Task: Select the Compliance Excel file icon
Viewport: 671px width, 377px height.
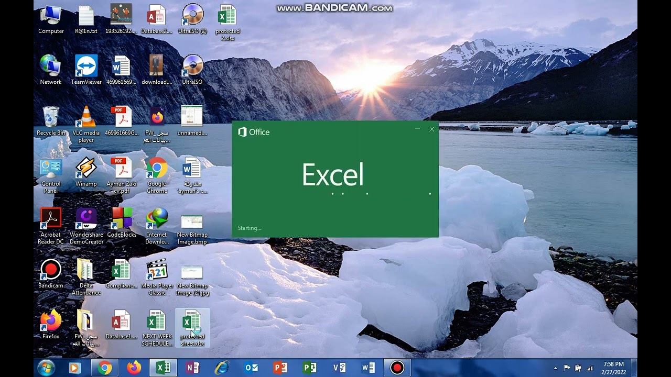Action: (121, 274)
